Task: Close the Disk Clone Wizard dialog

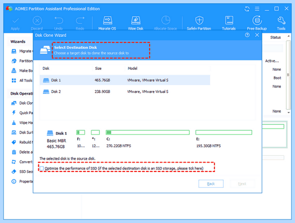Action: coord(257,35)
